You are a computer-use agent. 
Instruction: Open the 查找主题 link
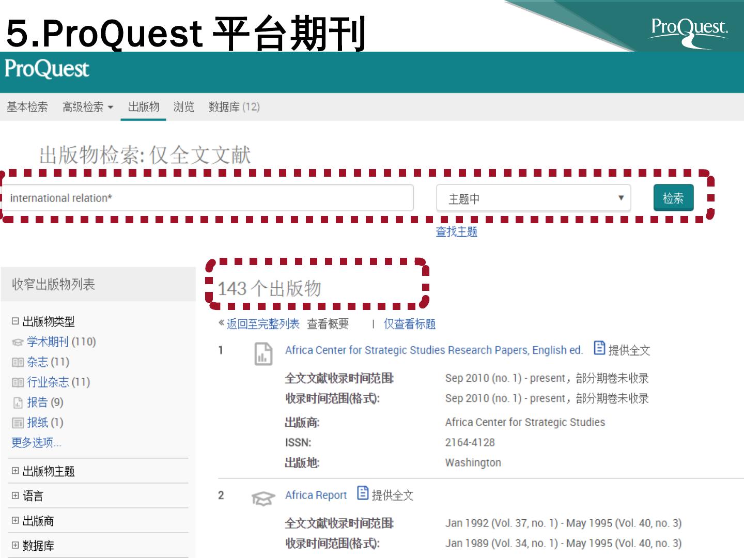pyautogui.click(x=456, y=232)
